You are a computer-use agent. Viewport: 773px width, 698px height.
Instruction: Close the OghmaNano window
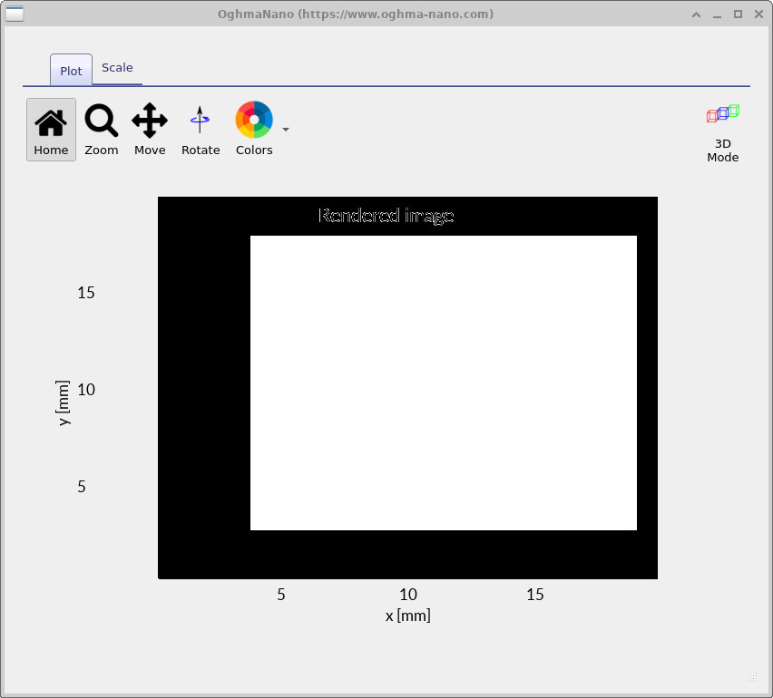758,14
